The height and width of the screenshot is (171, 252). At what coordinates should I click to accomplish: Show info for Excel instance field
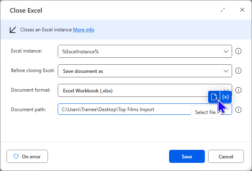[x=238, y=51]
